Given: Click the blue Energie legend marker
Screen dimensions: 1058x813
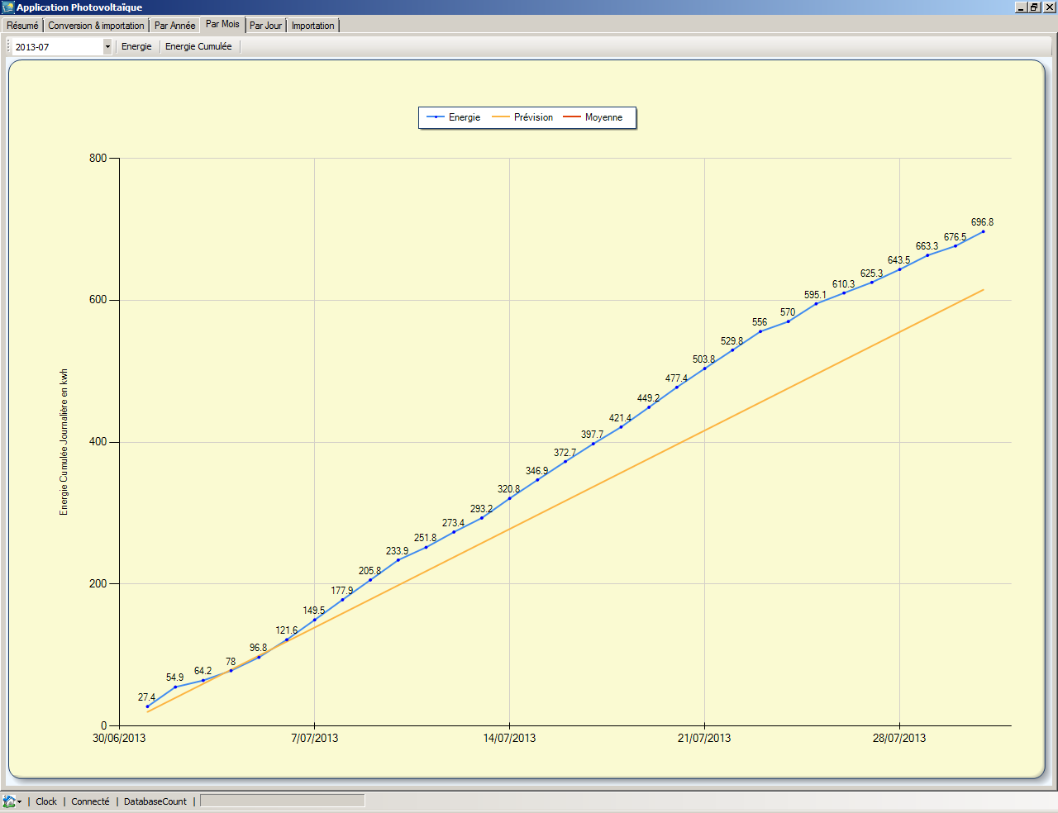Looking at the screenshot, I should [436, 117].
